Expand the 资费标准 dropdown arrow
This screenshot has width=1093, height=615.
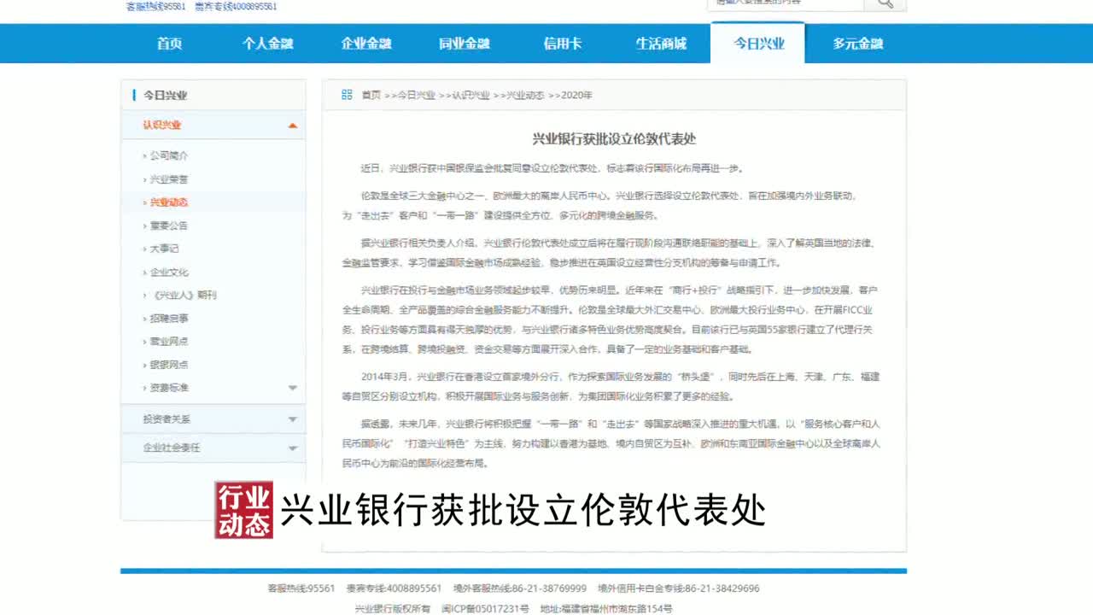293,388
